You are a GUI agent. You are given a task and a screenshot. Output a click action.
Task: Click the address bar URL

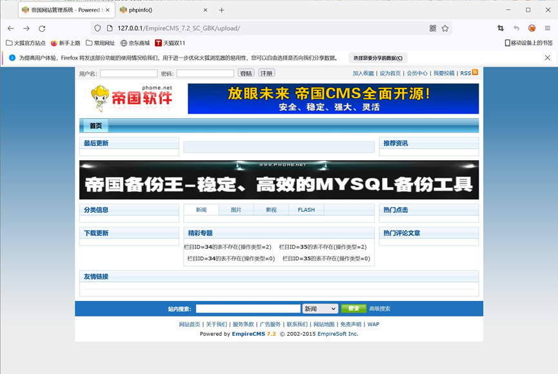pyautogui.click(x=179, y=28)
